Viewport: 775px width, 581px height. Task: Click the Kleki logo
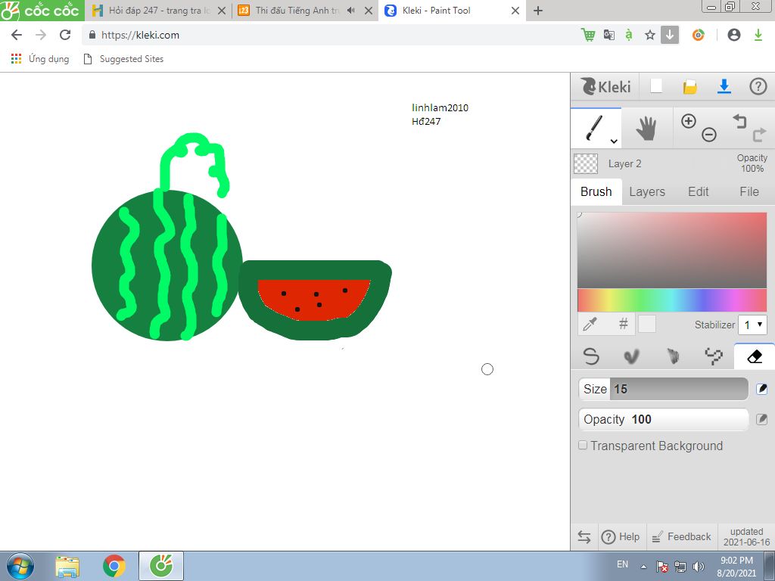(605, 86)
